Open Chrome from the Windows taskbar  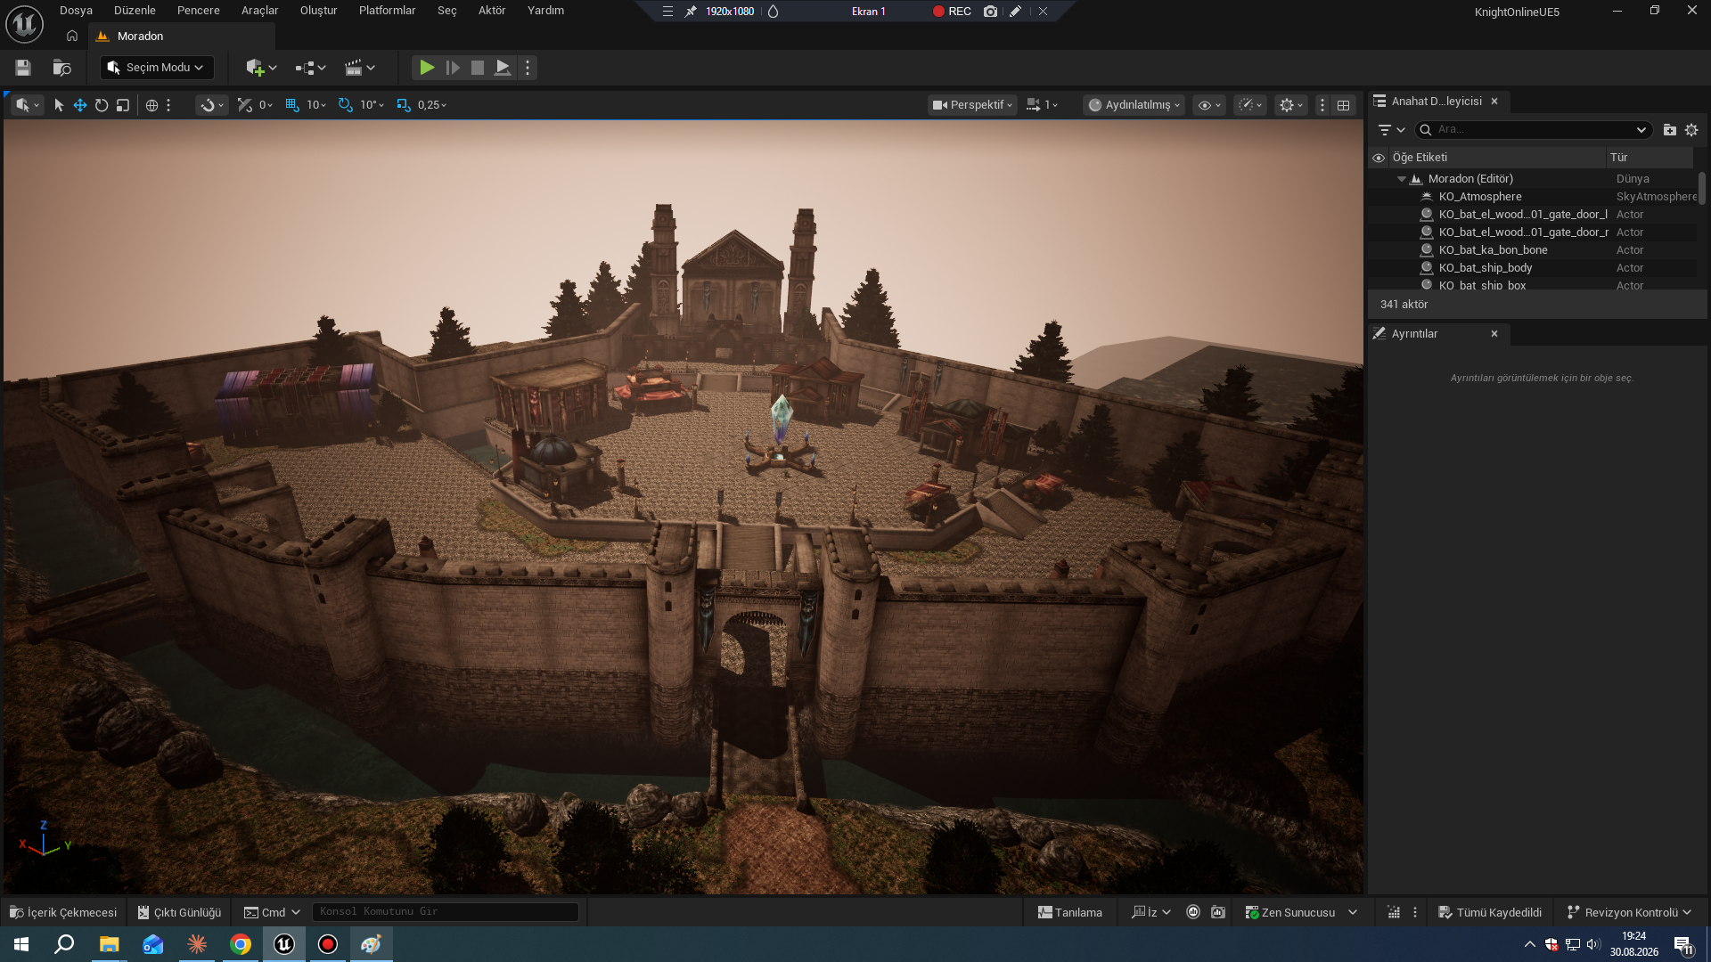pyautogui.click(x=241, y=944)
